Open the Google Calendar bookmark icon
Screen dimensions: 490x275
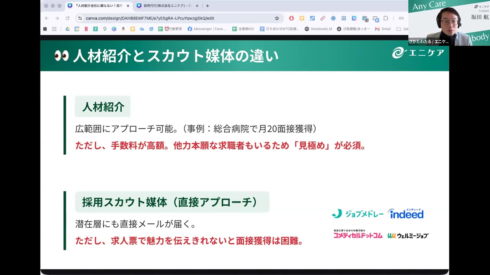(x=77, y=29)
